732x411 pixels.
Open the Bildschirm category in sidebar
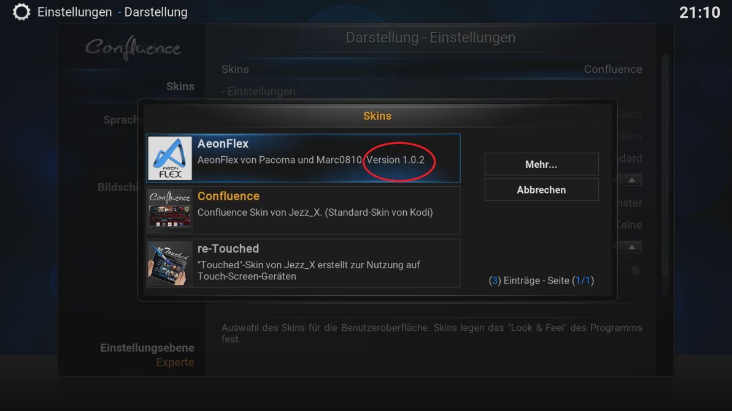pos(118,187)
